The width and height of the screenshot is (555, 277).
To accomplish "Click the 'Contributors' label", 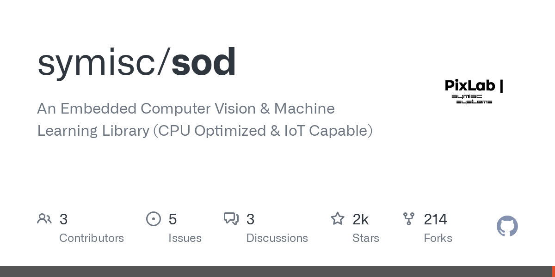I will coord(92,238).
